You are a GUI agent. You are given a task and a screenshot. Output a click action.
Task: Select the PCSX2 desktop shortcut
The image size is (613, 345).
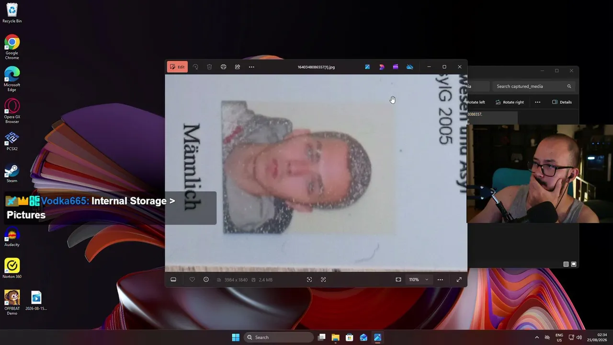tap(12, 141)
